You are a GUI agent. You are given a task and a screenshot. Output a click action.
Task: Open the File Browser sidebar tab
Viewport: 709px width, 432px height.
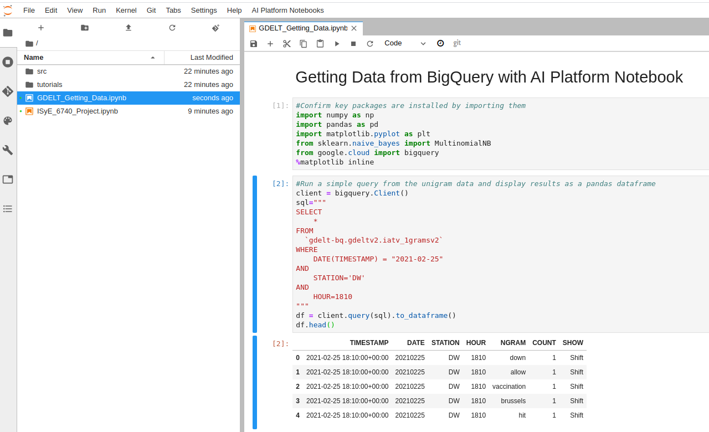point(8,33)
